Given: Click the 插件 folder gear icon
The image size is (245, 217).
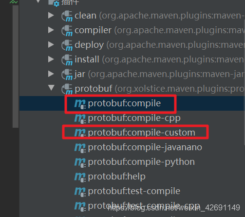Looking at the screenshot, I should [x=54, y=3].
